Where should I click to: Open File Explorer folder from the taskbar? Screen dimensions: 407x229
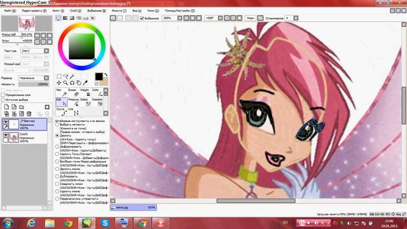coord(50,223)
